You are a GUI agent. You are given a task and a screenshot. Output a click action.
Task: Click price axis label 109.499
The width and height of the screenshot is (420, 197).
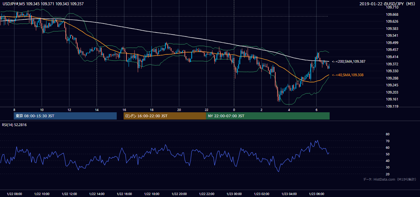(x=392, y=43)
